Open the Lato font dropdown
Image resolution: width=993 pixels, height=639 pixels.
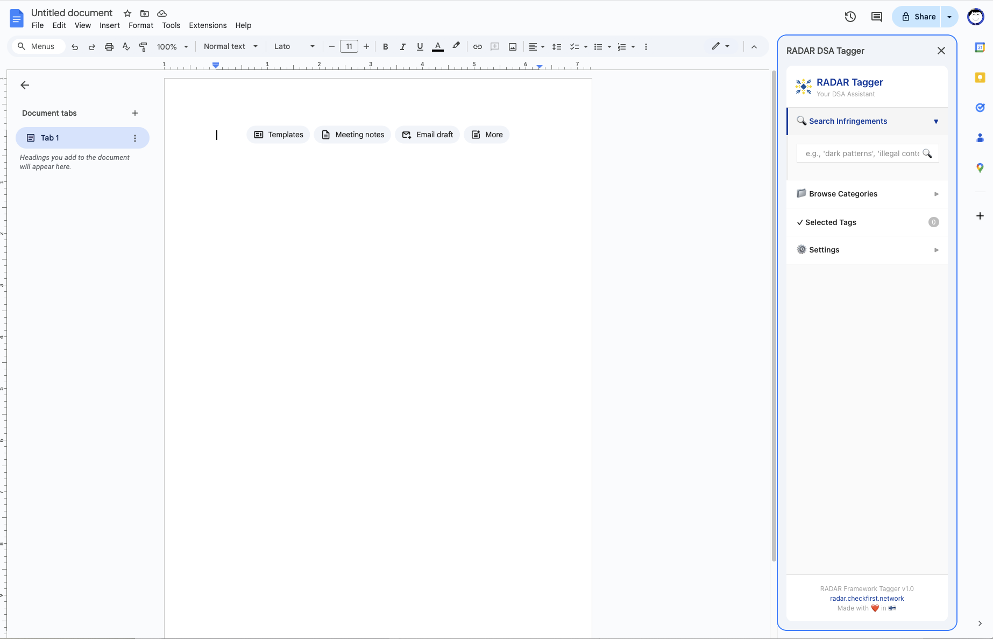tap(294, 46)
